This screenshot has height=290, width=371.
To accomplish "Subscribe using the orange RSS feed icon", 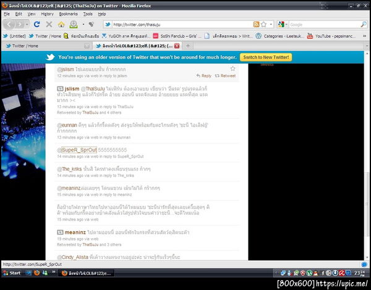I will coord(256,24).
